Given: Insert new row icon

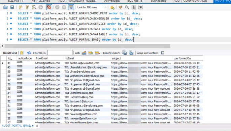Looking at the screenshot, I should pos(91,53).
